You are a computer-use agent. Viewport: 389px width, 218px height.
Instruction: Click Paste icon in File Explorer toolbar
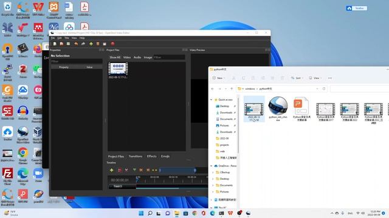[253, 78]
